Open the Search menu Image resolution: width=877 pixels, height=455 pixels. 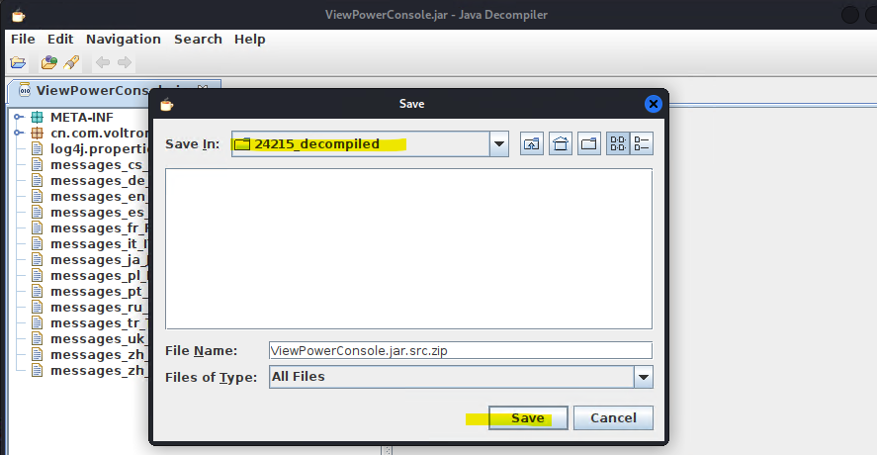198,39
